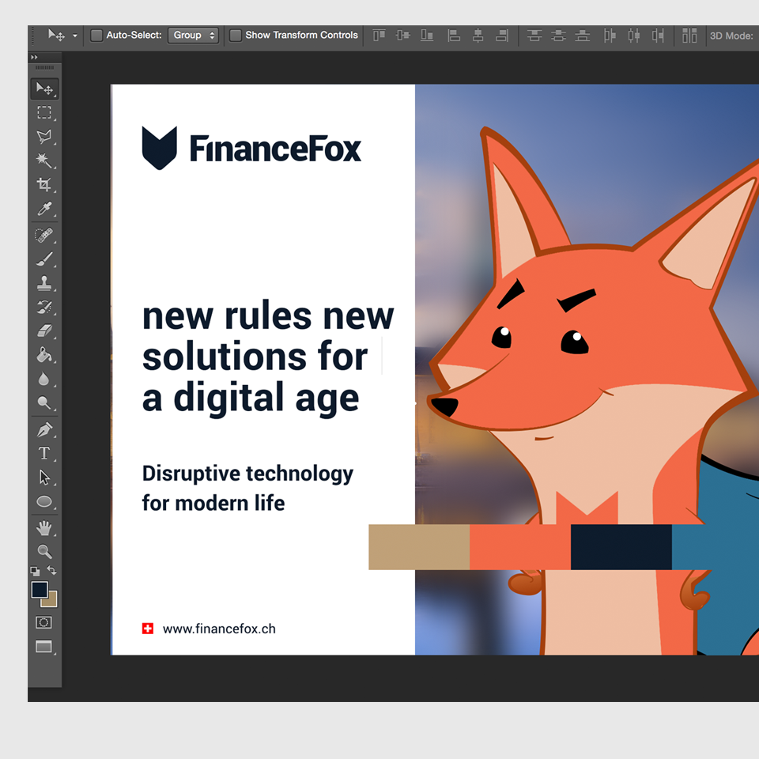Screen dimensions: 759x759
Task: Click the FinanceFox logo on the canvas
Action: [x=251, y=148]
